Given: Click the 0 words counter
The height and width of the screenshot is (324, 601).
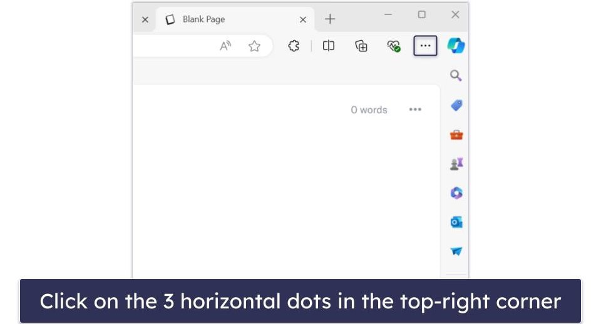Looking at the screenshot, I should click(x=369, y=110).
